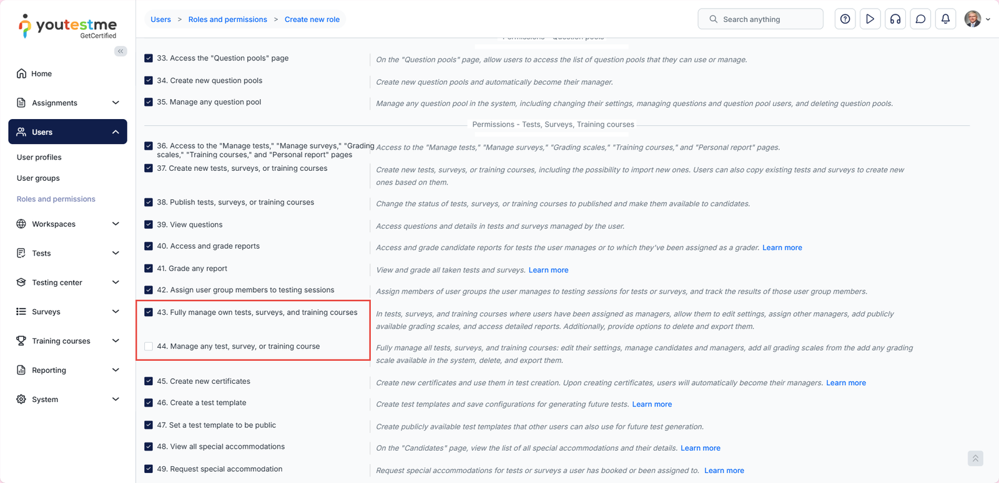999x483 pixels.
Task: Open User groups in the sidebar
Action: tap(38, 178)
